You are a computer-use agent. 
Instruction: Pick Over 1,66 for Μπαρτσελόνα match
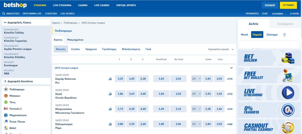pyautogui.click(x=219, y=109)
